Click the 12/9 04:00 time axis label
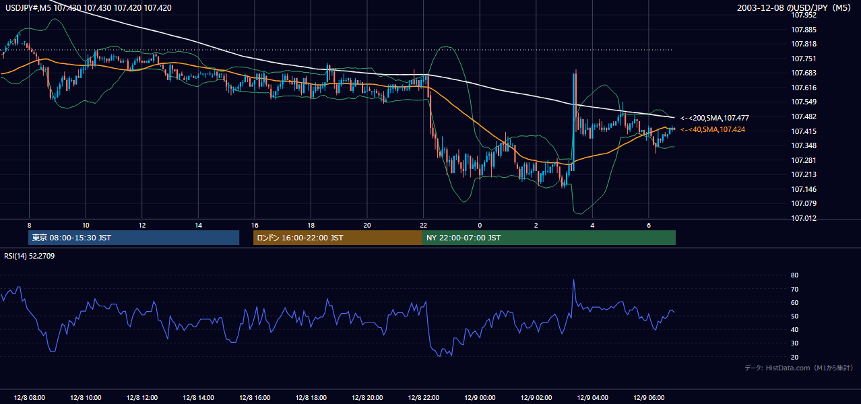 [x=592, y=398]
